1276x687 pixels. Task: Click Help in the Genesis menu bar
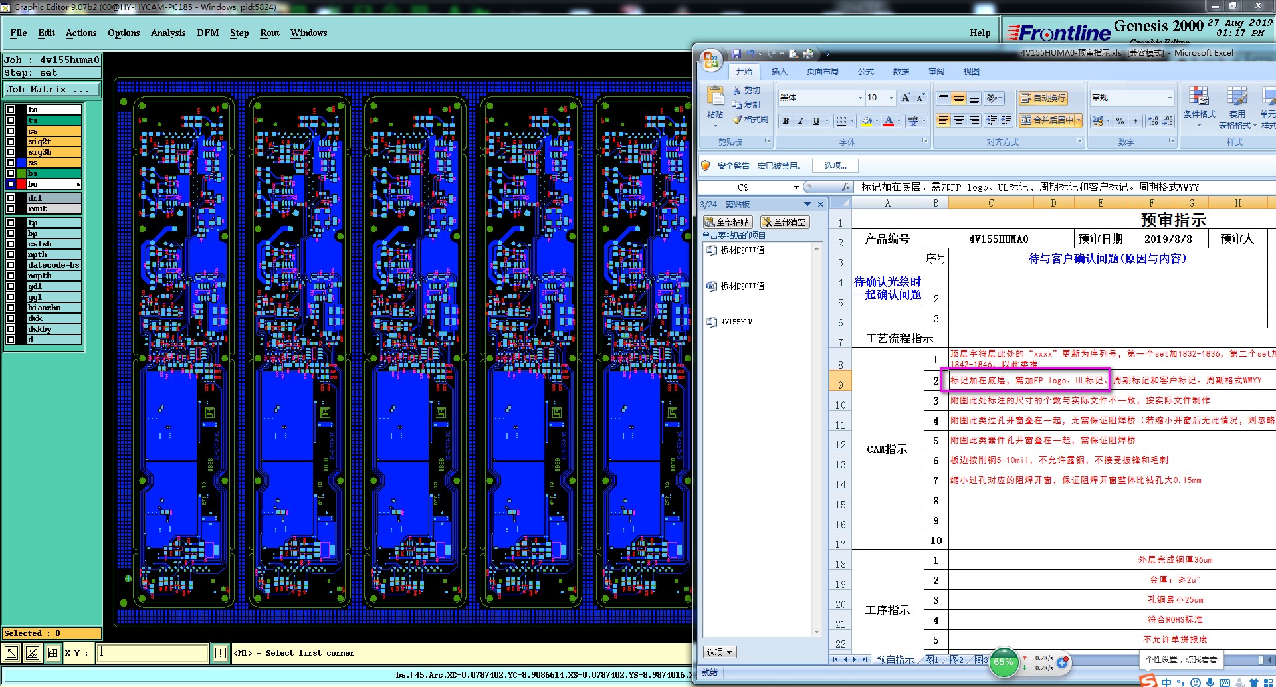980,33
